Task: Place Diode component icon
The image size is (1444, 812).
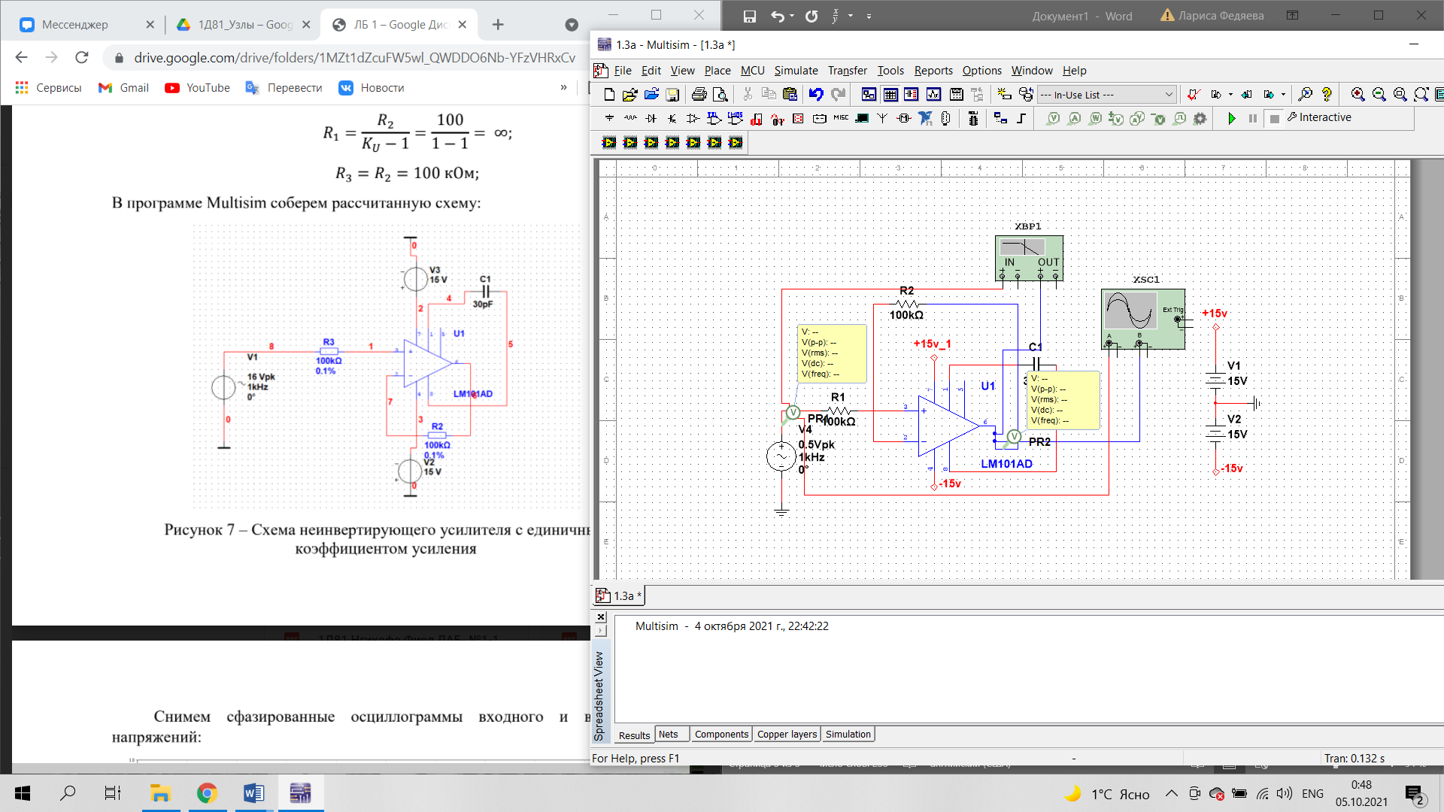Action: click(x=651, y=118)
